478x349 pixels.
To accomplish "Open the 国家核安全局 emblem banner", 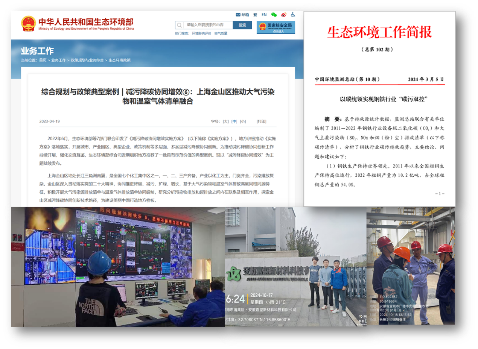I will point(276,27).
